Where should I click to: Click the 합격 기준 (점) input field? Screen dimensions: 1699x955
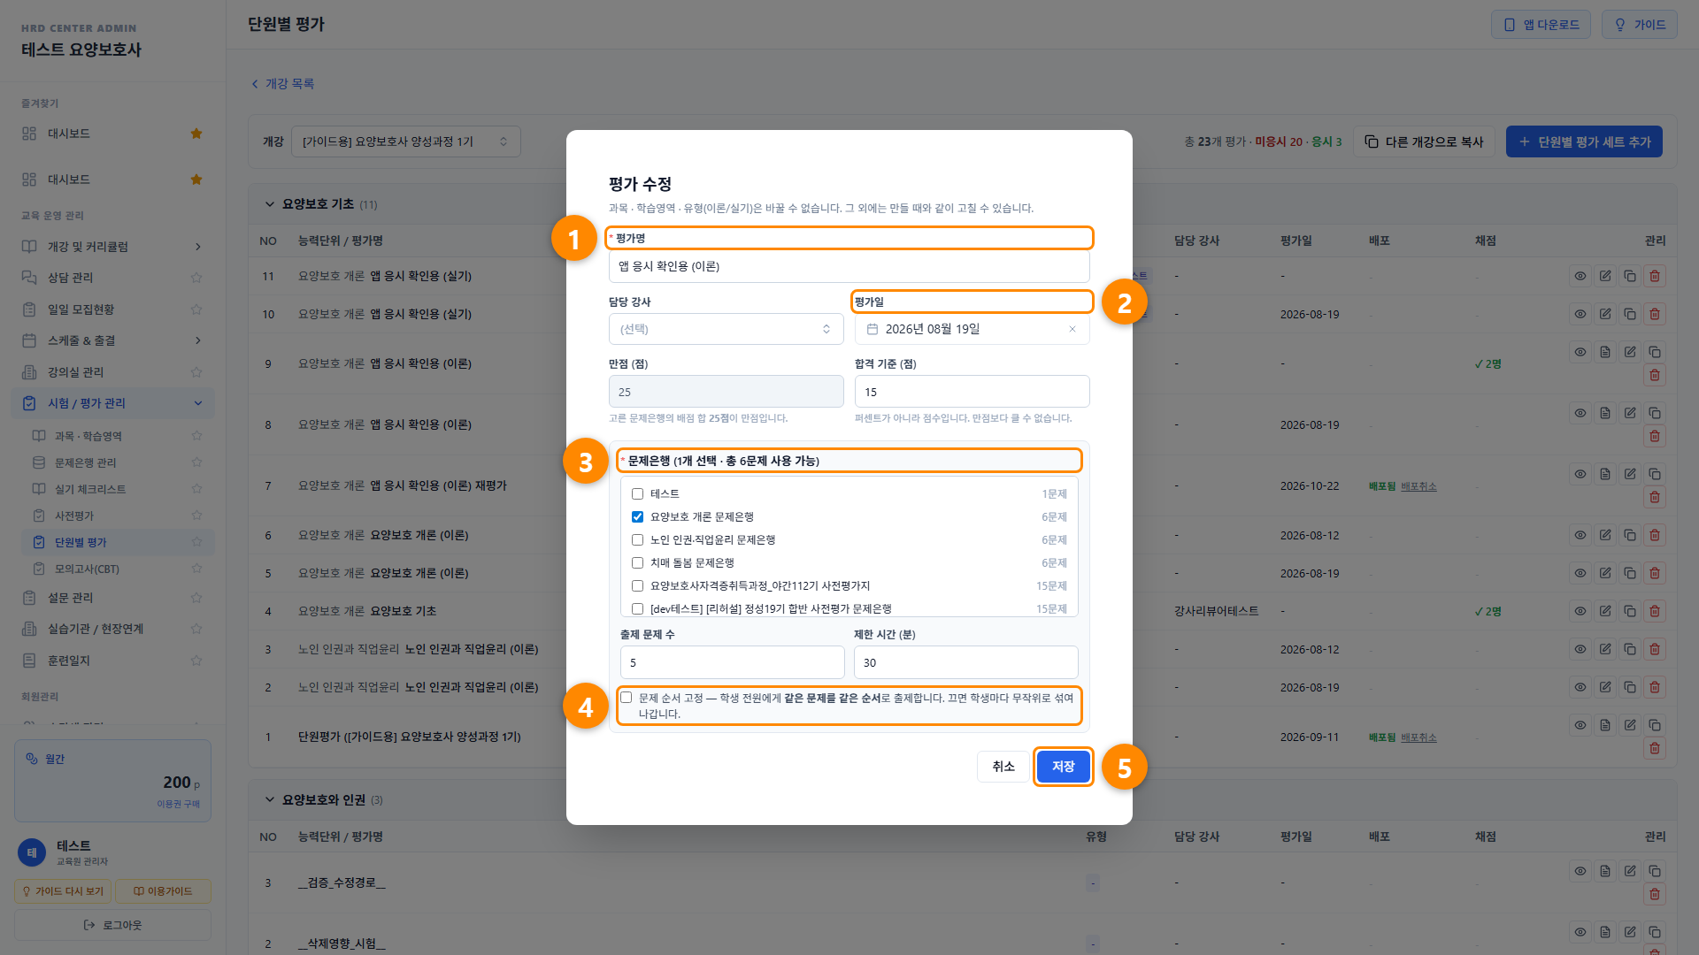pos(972,392)
